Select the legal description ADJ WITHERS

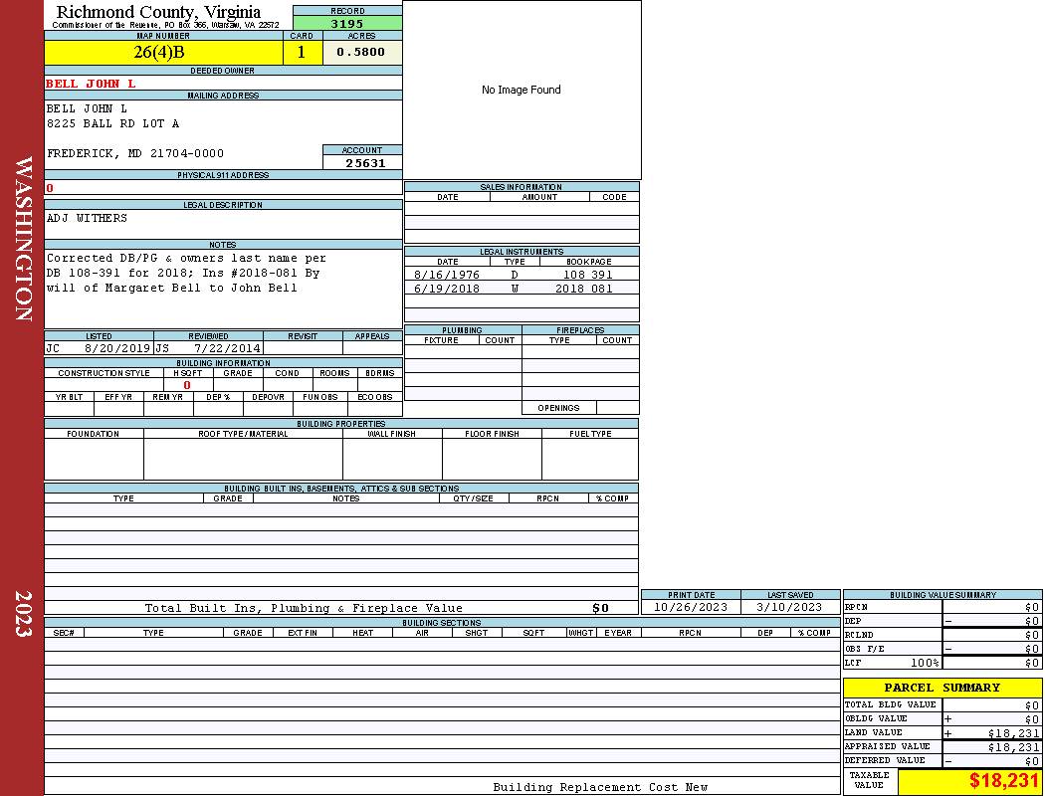coord(88,218)
